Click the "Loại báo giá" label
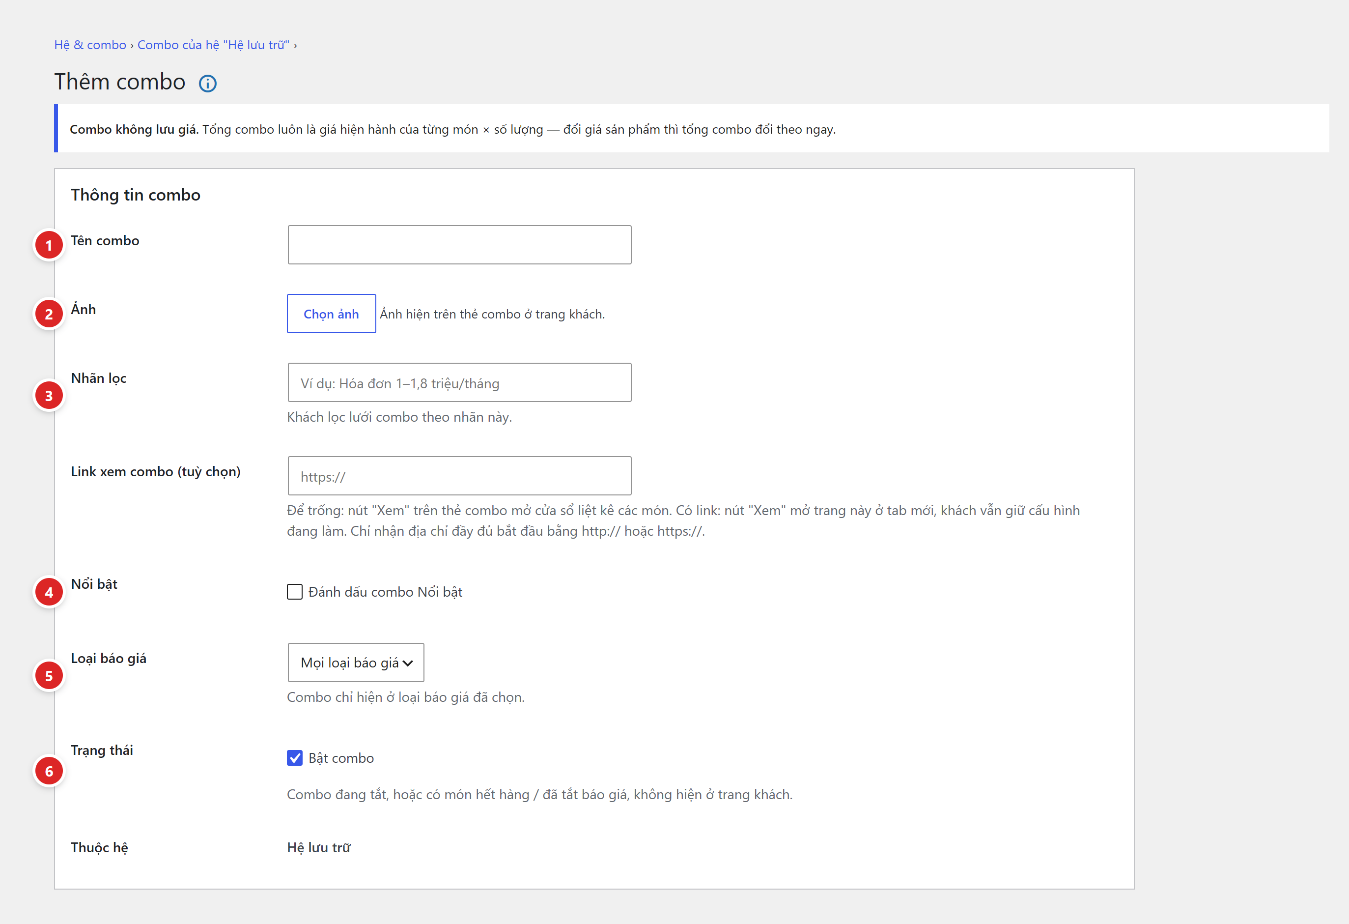Viewport: 1349px width, 924px height. pos(109,659)
